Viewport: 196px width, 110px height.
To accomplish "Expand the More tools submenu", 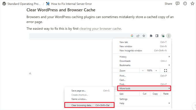I will (x=144, y=88).
